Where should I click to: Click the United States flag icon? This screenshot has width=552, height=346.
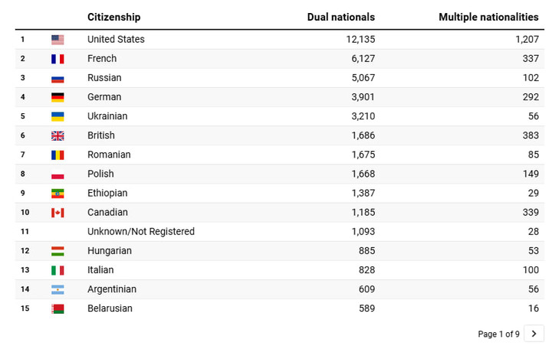point(58,40)
